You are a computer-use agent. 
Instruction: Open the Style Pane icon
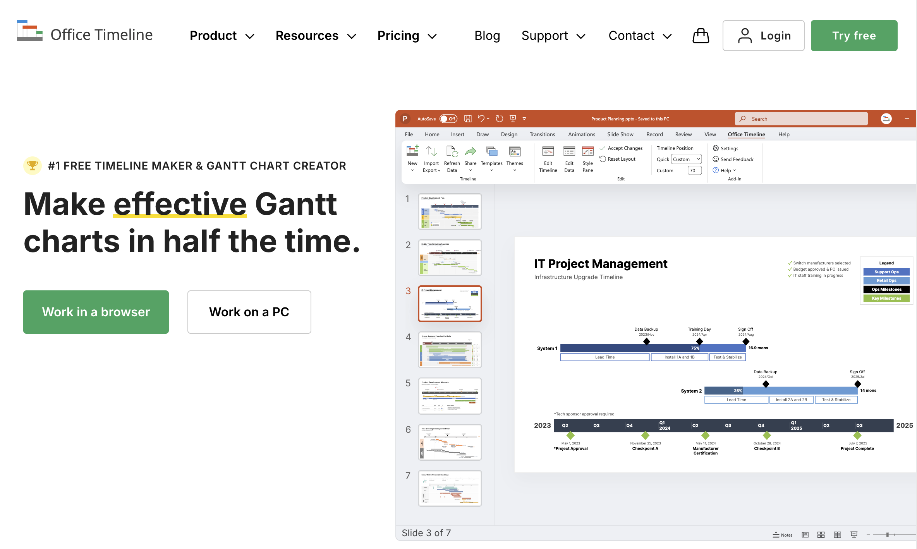(588, 151)
